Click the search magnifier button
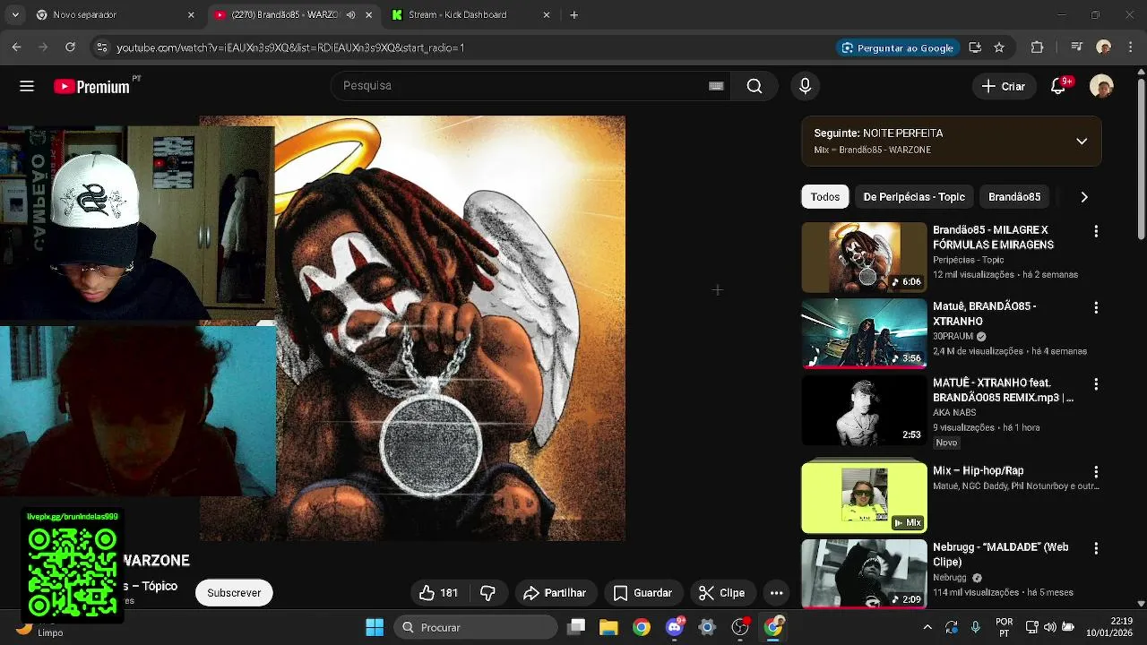The width and height of the screenshot is (1147, 645). tap(755, 86)
